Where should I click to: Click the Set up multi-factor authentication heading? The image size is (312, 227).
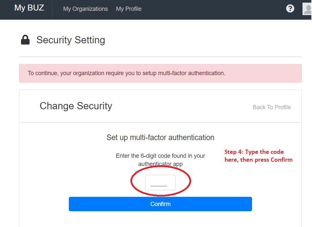click(x=160, y=137)
